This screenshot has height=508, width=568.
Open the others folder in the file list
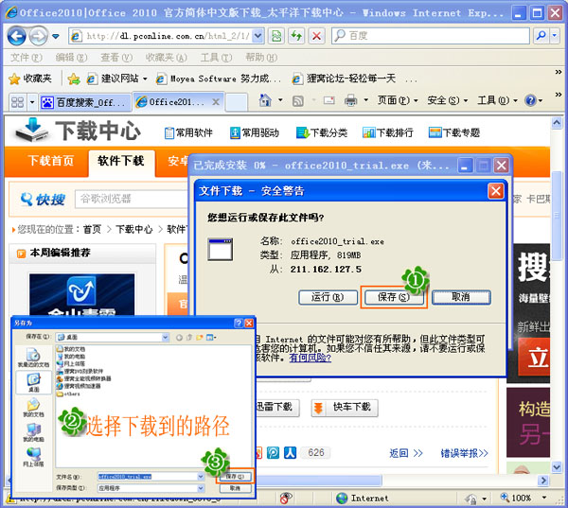[68, 394]
